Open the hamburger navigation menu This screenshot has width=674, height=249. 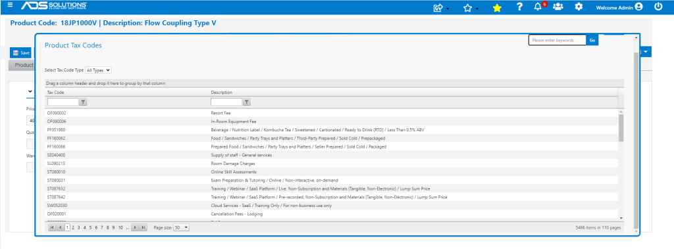coord(11,5)
